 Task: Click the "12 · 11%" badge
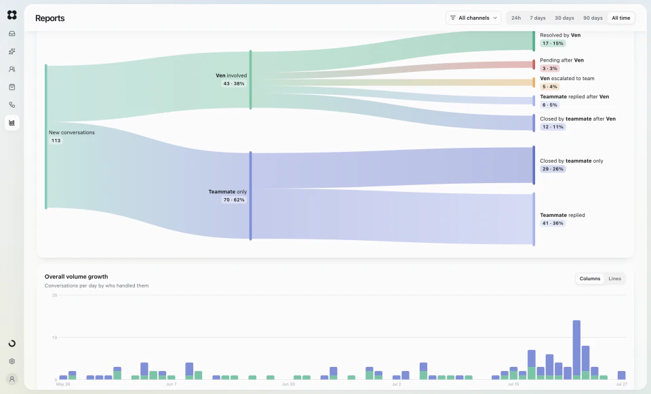point(553,127)
